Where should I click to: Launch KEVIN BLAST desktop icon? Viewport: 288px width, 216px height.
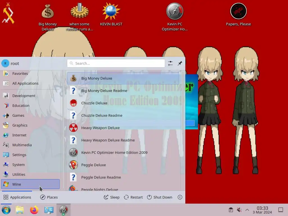[111, 14]
